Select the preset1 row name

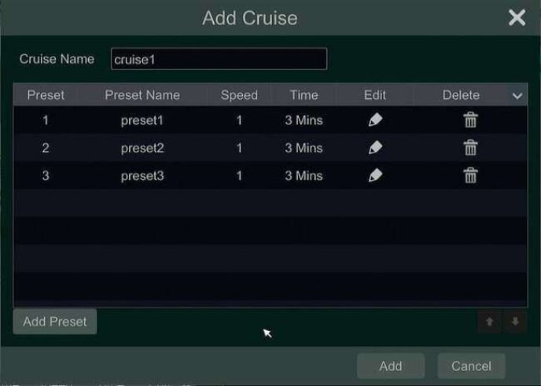pyautogui.click(x=142, y=120)
